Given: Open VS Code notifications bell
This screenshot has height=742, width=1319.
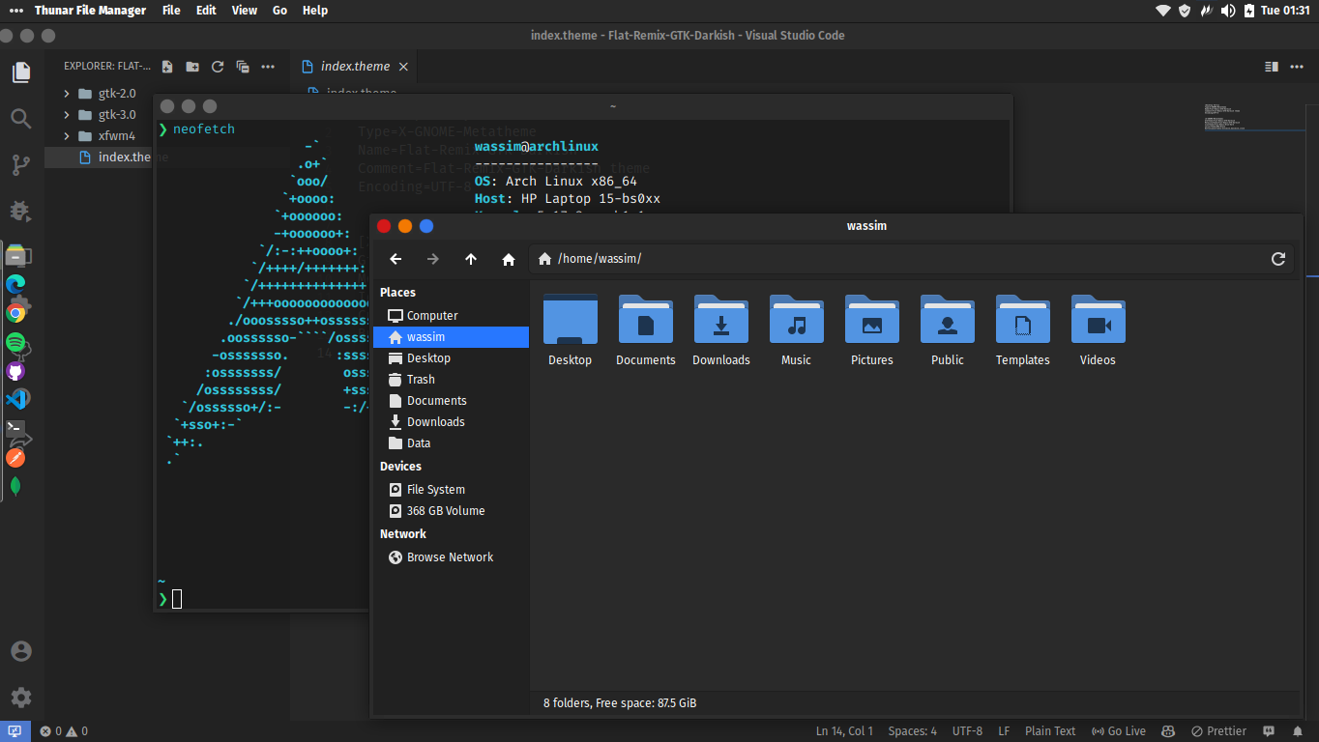Looking at the screenshot, I should [x=1296, y=731].
